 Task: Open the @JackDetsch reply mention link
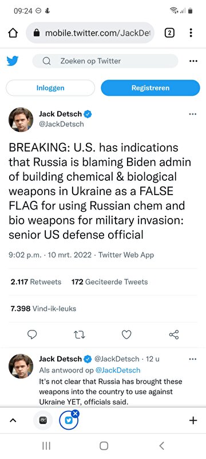[x=118, y=370]
